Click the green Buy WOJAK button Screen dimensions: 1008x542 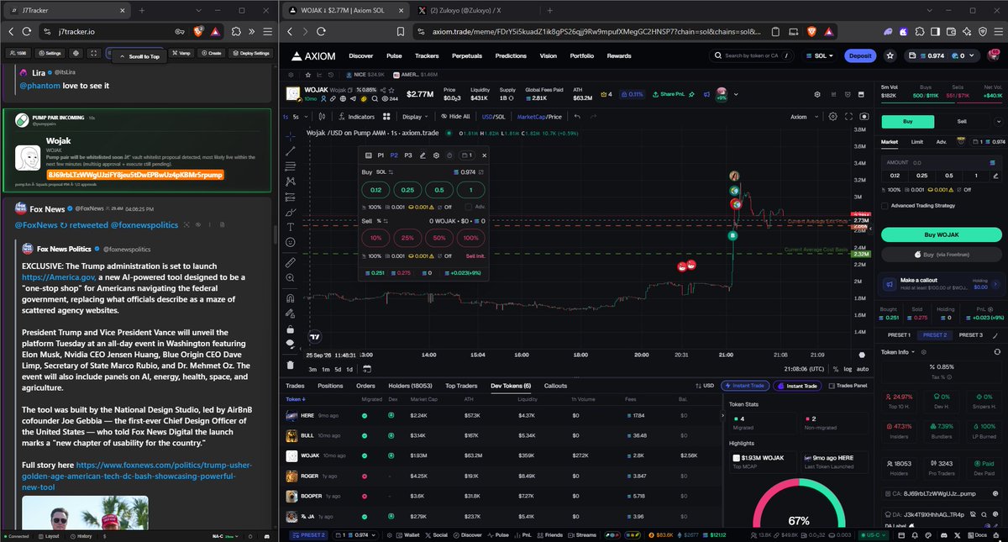click(940, 234)
